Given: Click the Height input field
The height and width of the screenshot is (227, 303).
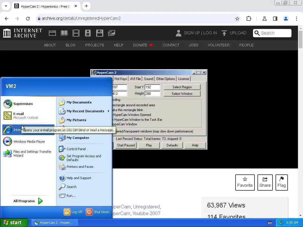Looking at the screenshot, I should 152,94.
